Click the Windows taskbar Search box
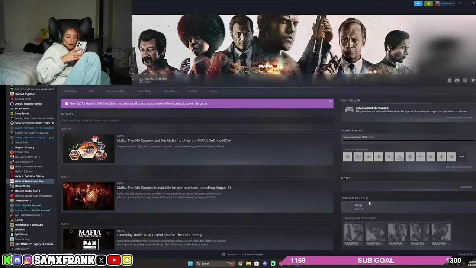The image size is (476, 268). 215,264
